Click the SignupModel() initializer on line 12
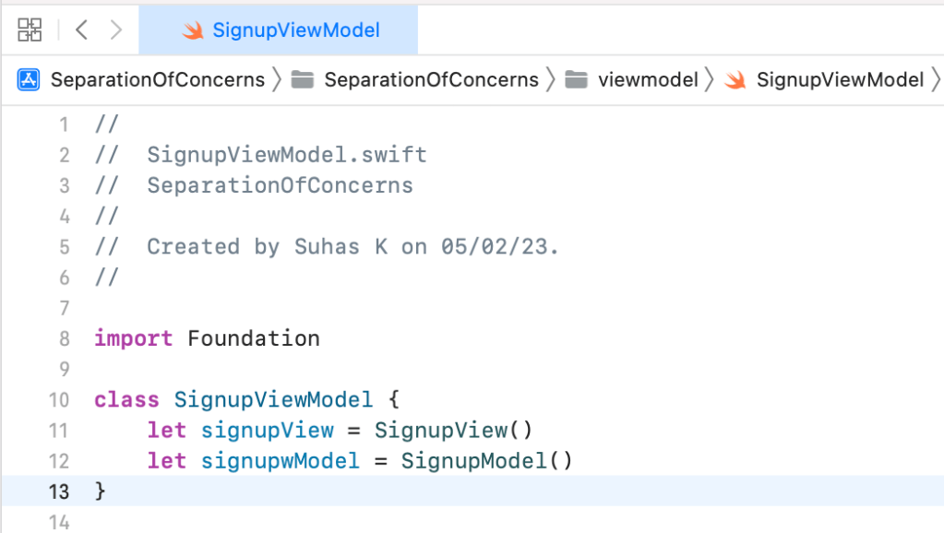 coord(486,461)
